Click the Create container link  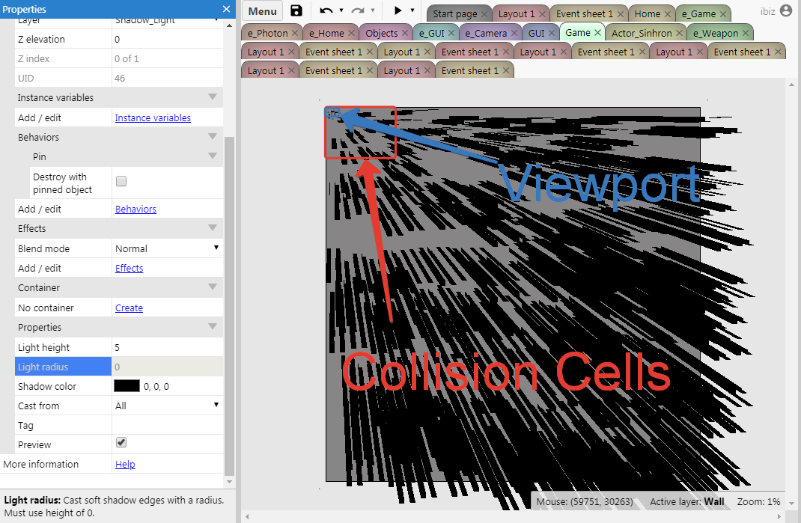point(130,308)
